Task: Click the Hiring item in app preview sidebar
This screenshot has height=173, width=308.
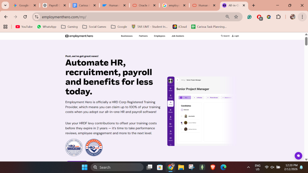Action: (171, 103)
